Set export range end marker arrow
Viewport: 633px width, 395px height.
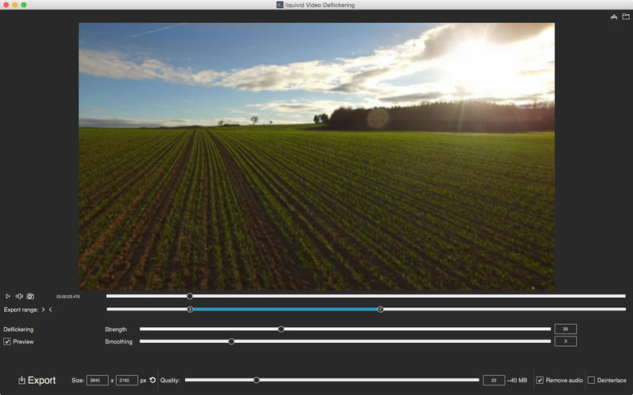[51, 310]
